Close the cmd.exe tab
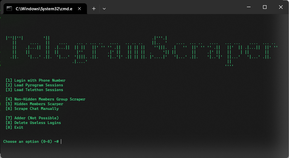The height and width of the screenshot is (158, 289). [79, 9]
